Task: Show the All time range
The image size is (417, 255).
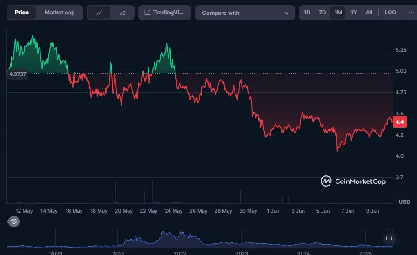Action: [x=369, y=13]
